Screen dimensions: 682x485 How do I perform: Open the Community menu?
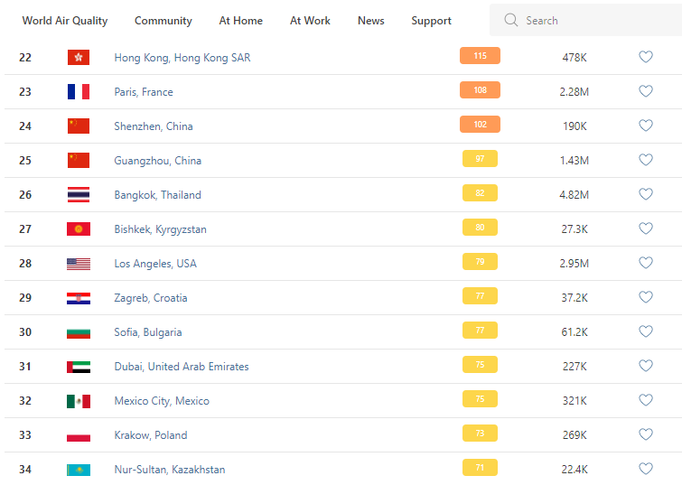tap(163, 21)
